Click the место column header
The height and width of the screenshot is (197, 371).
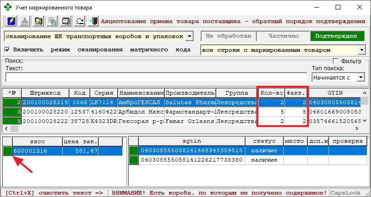coord(295,141)
